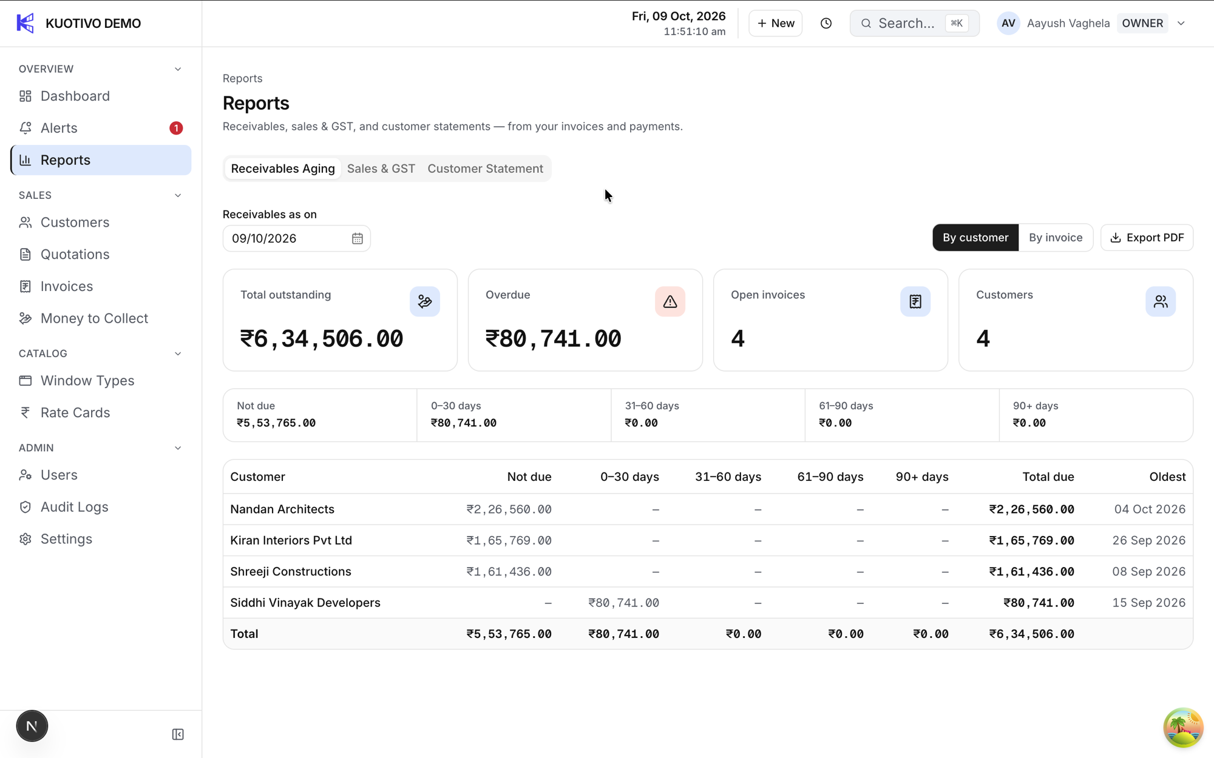This screenshot has width=1214, height=758.
Task: Click Siddhi Vinayak Developers row
Action: coord(708,603)
